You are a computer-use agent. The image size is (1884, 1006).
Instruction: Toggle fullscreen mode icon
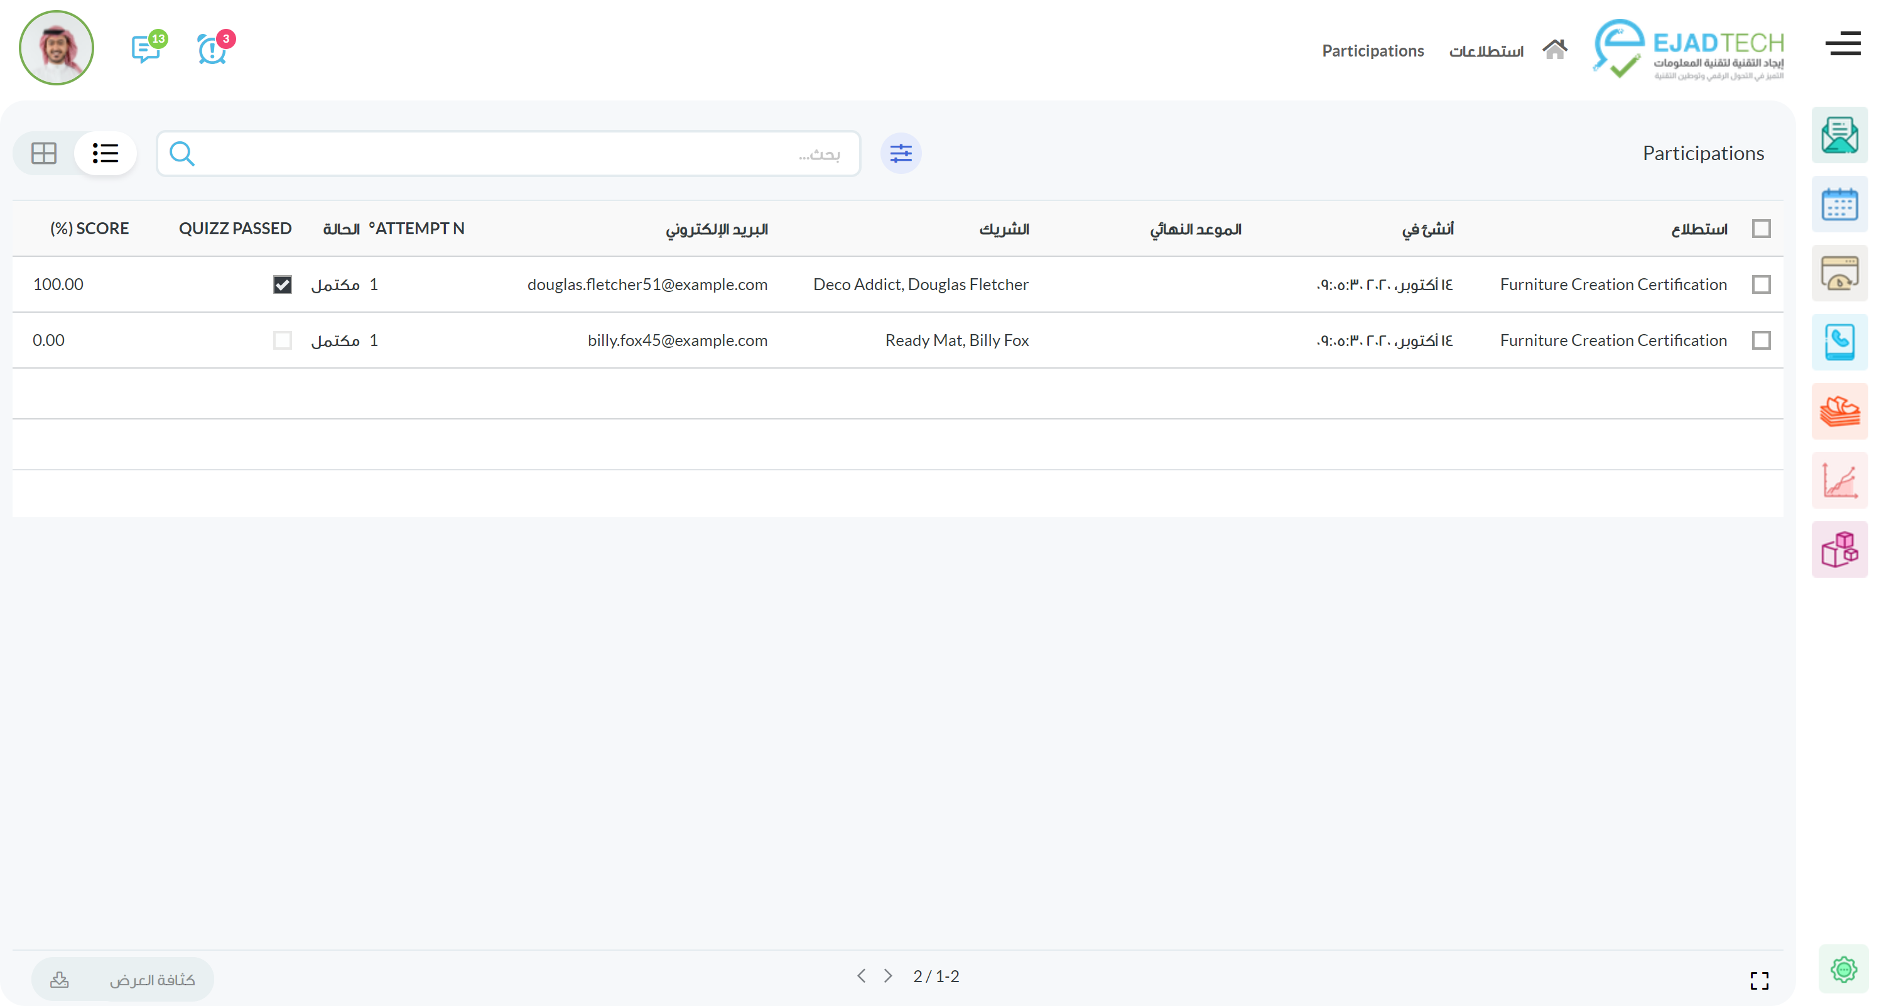pos(1759,980)
